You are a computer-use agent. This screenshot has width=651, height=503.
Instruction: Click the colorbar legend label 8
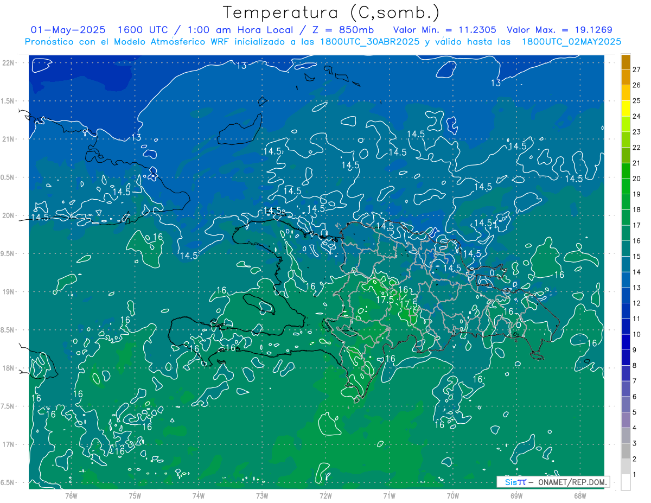pyautogui.click(x=634, y=365)
